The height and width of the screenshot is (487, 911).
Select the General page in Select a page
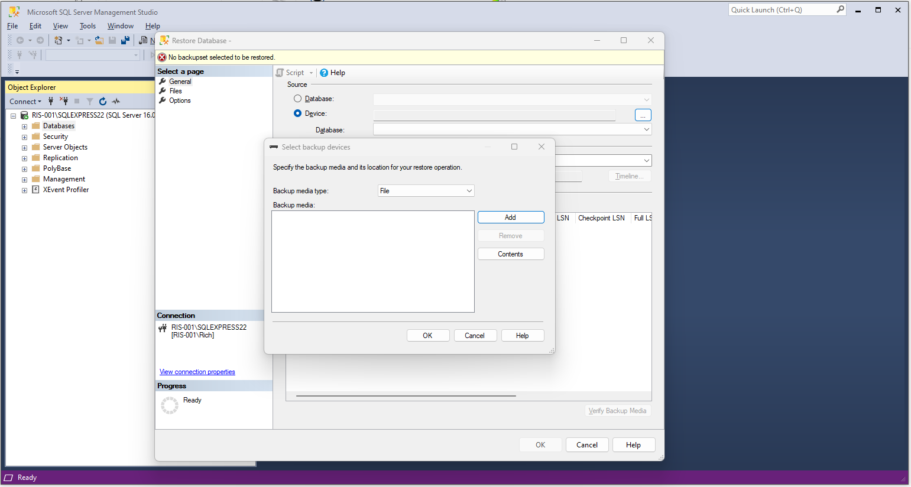[x=180, y=82]
